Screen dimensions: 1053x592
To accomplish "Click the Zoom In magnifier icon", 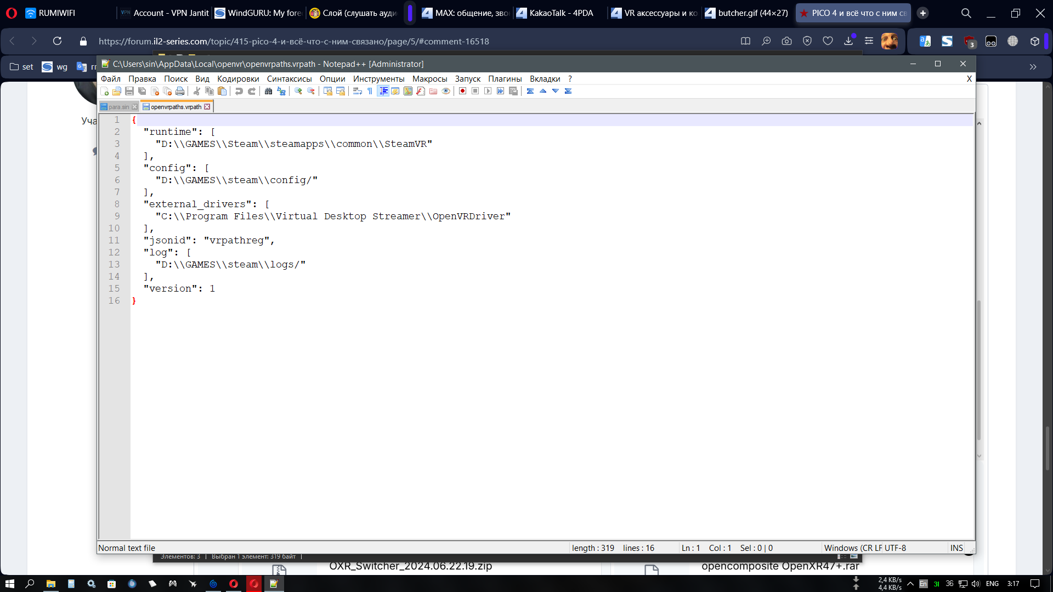I will tap(298, 91).
